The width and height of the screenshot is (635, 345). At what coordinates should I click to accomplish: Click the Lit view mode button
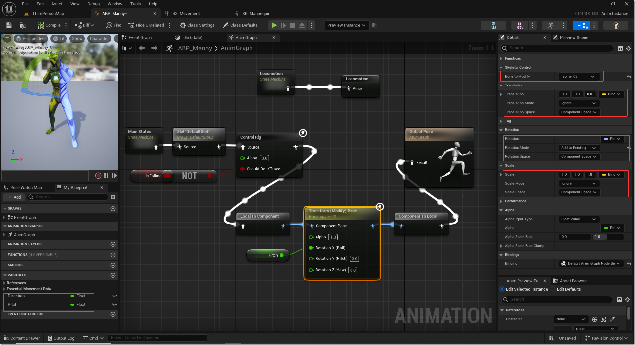[59, 39]
